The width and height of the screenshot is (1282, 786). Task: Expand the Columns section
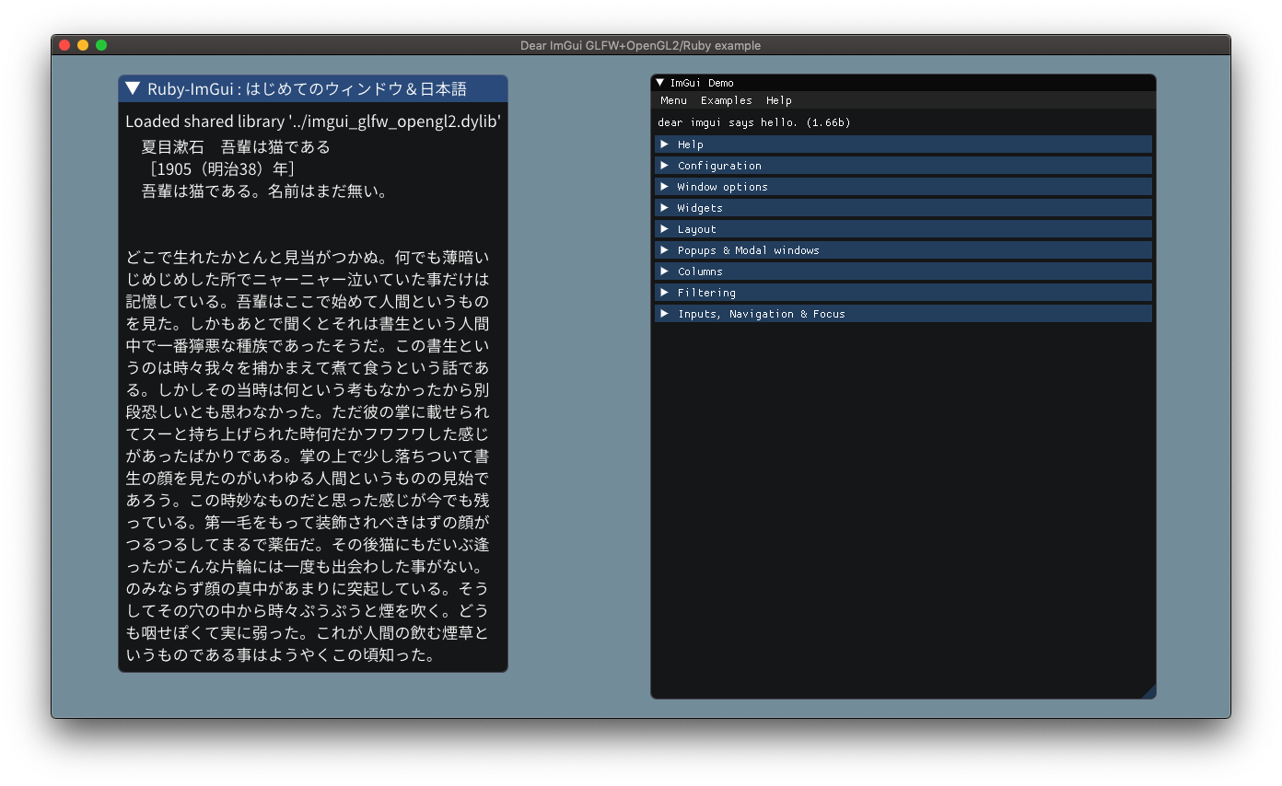pyautogui.click(x=903, y=272)
